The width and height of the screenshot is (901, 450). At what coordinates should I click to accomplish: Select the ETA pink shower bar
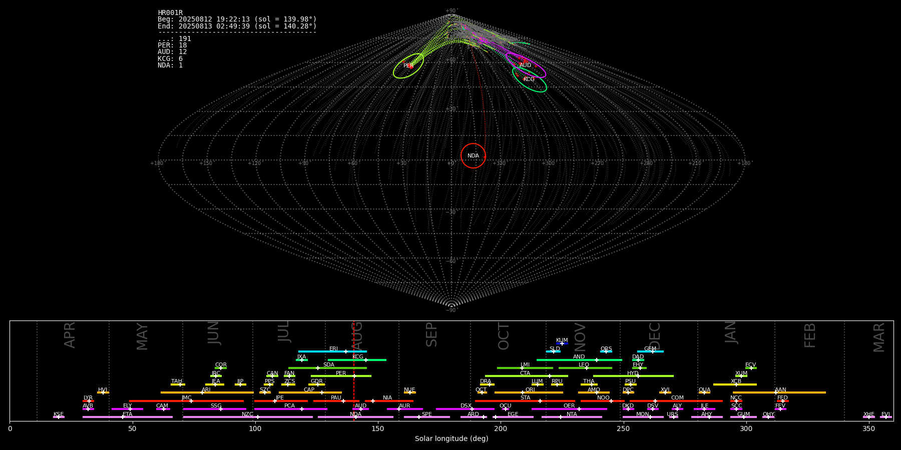[128, 417]
